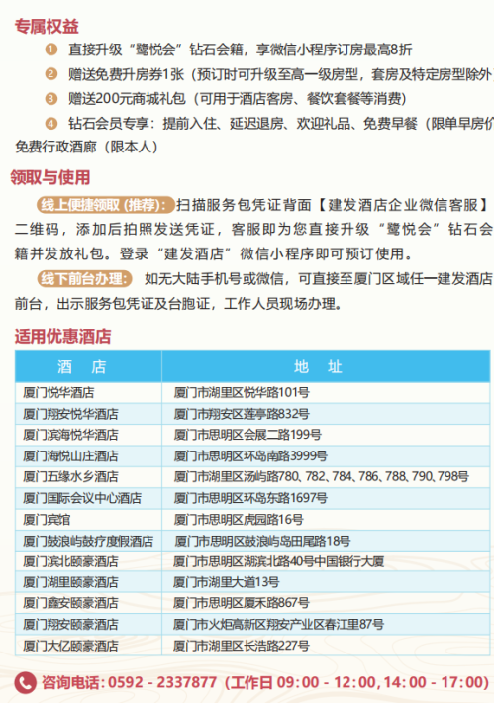Click the 钻石会员专享 benefit line

[x=280, y=123]
